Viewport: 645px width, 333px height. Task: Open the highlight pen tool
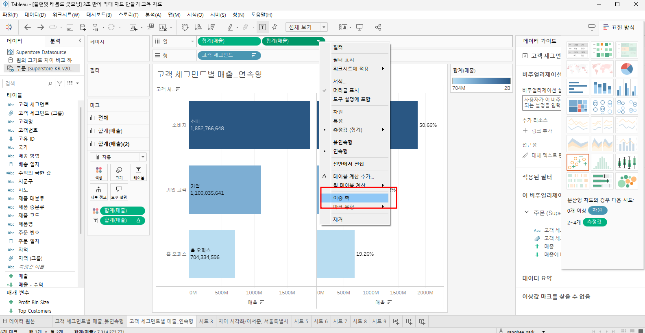[x=230, y=27]
